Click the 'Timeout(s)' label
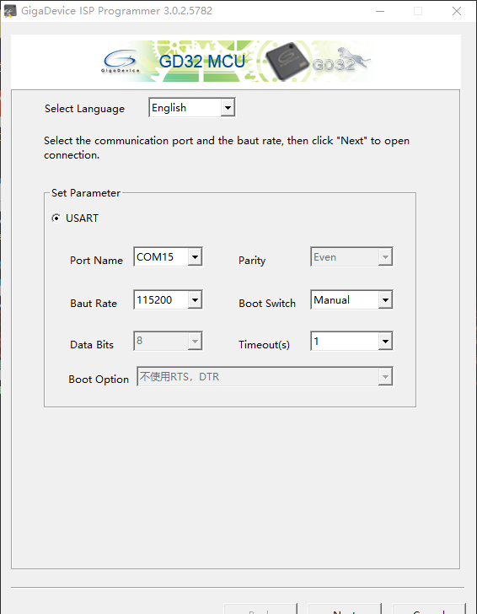477x614 pixels. tap(264, 345)
